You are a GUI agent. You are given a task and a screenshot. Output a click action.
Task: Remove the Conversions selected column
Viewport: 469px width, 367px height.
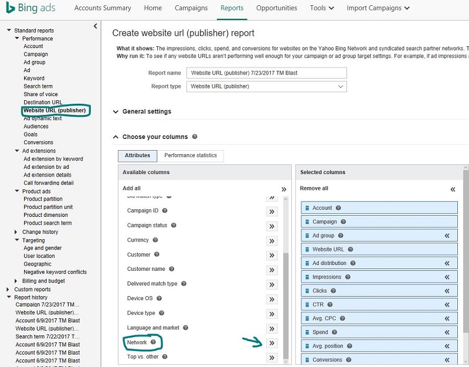pyautogui.click(x=447, y=360)
